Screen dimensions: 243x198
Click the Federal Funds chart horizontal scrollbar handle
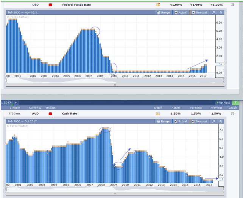click(115, 85)
